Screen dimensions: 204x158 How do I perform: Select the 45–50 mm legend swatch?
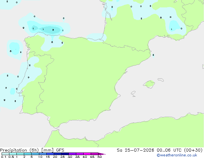[95, 154]
